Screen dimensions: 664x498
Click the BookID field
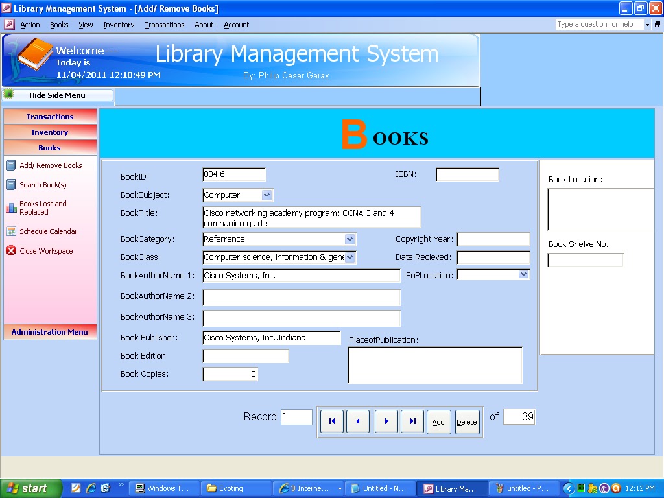233,174
